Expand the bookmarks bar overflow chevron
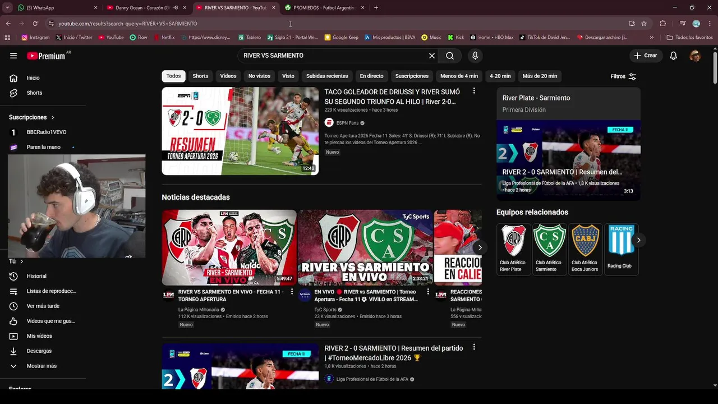718x404 pixels. (x=651, y=38)
